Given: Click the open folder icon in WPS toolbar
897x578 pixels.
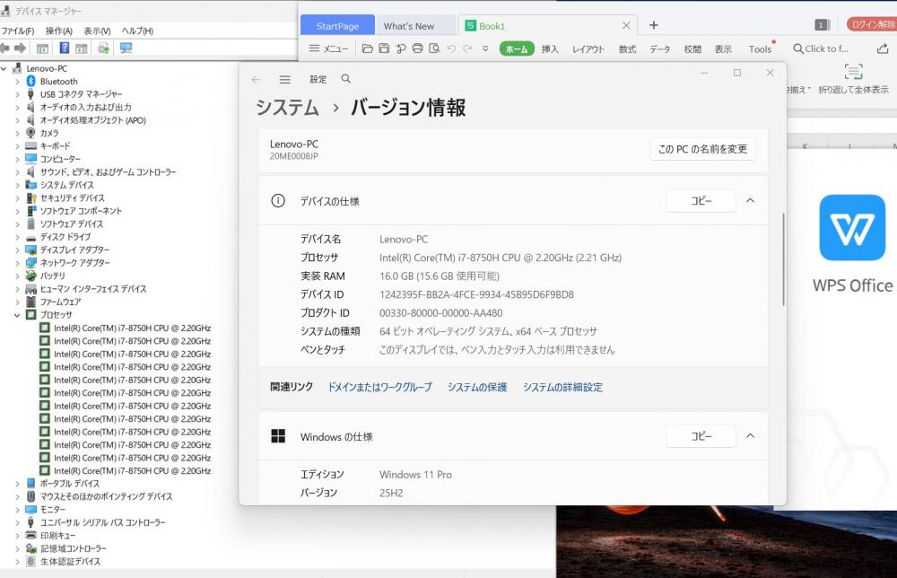Looking at the screenshot, I should point(368,49).
